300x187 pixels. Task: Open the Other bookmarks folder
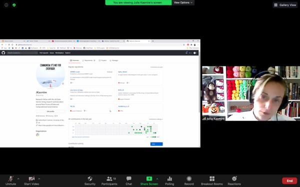tap(193, 48)
